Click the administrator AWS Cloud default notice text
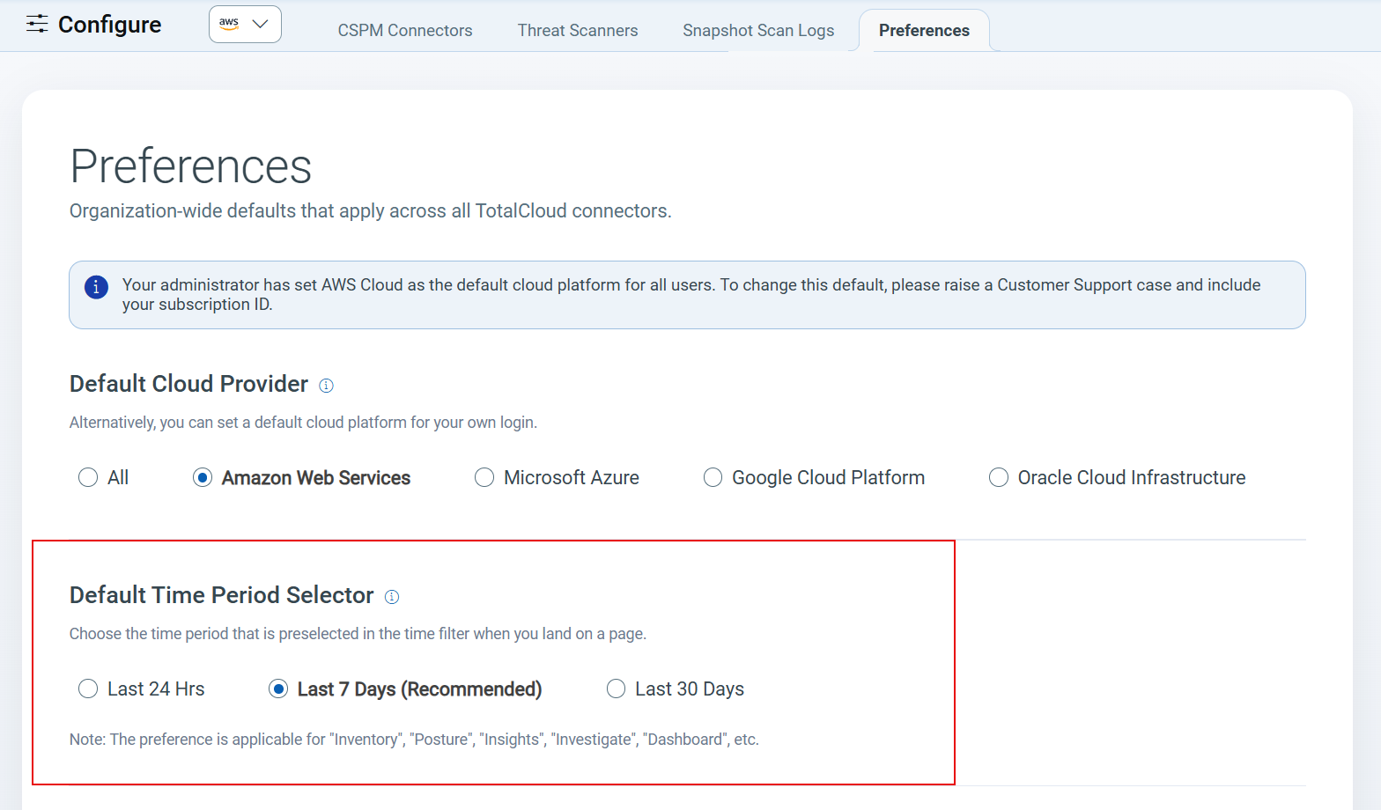The image size is (1381, 810). click(691, 295)
